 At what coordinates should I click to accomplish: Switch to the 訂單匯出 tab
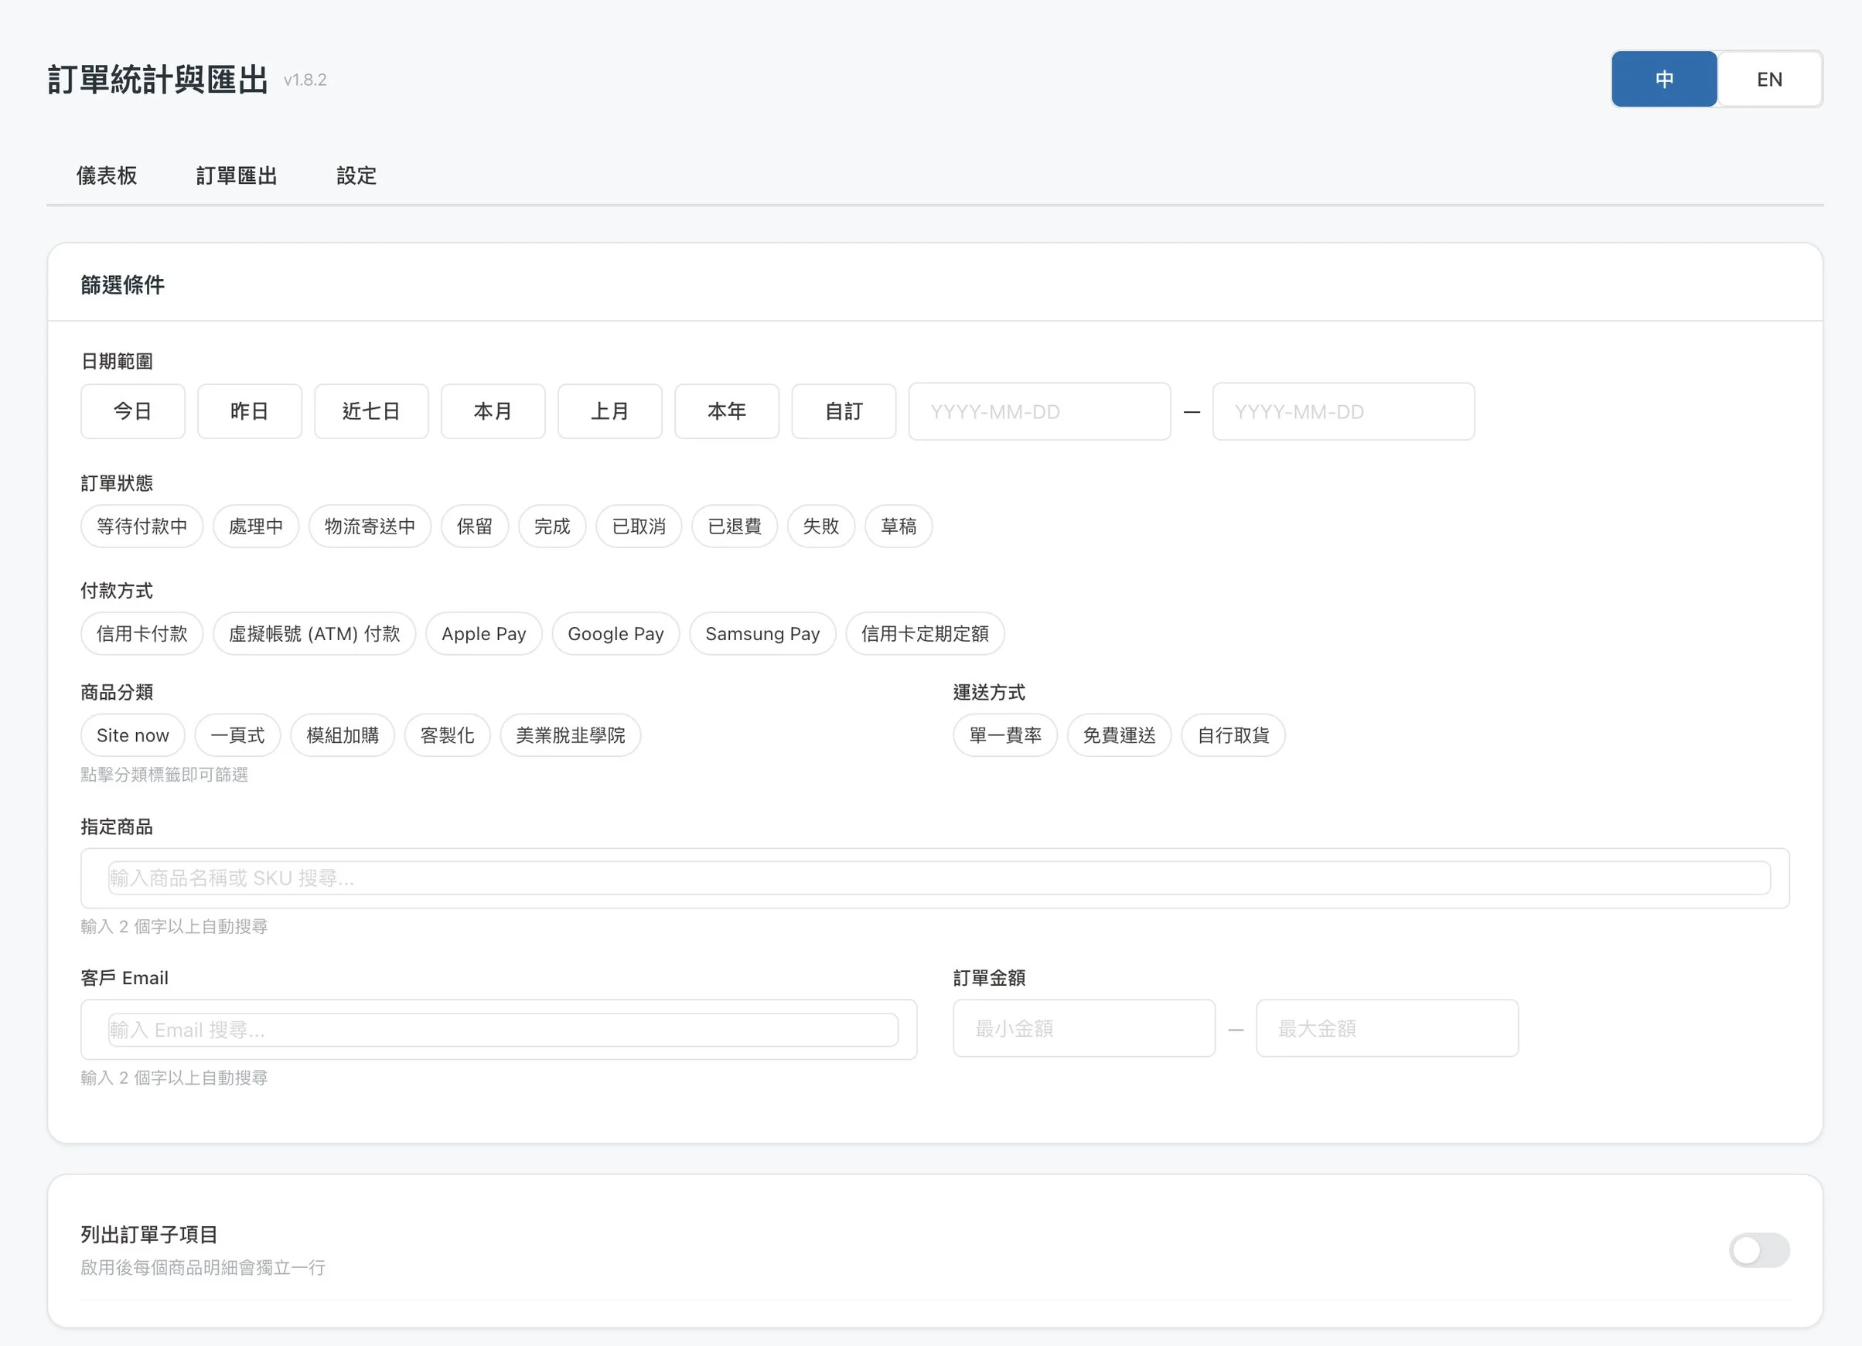(x=237, y=175)
